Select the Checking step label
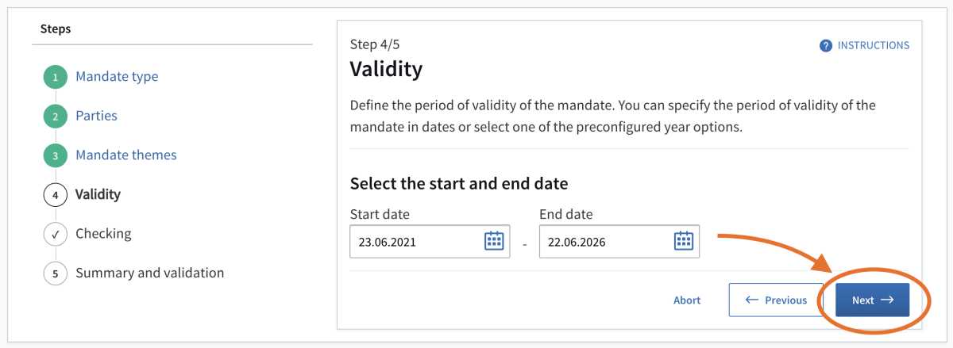This screenshot has width=953, height=348. coord(103,234)
